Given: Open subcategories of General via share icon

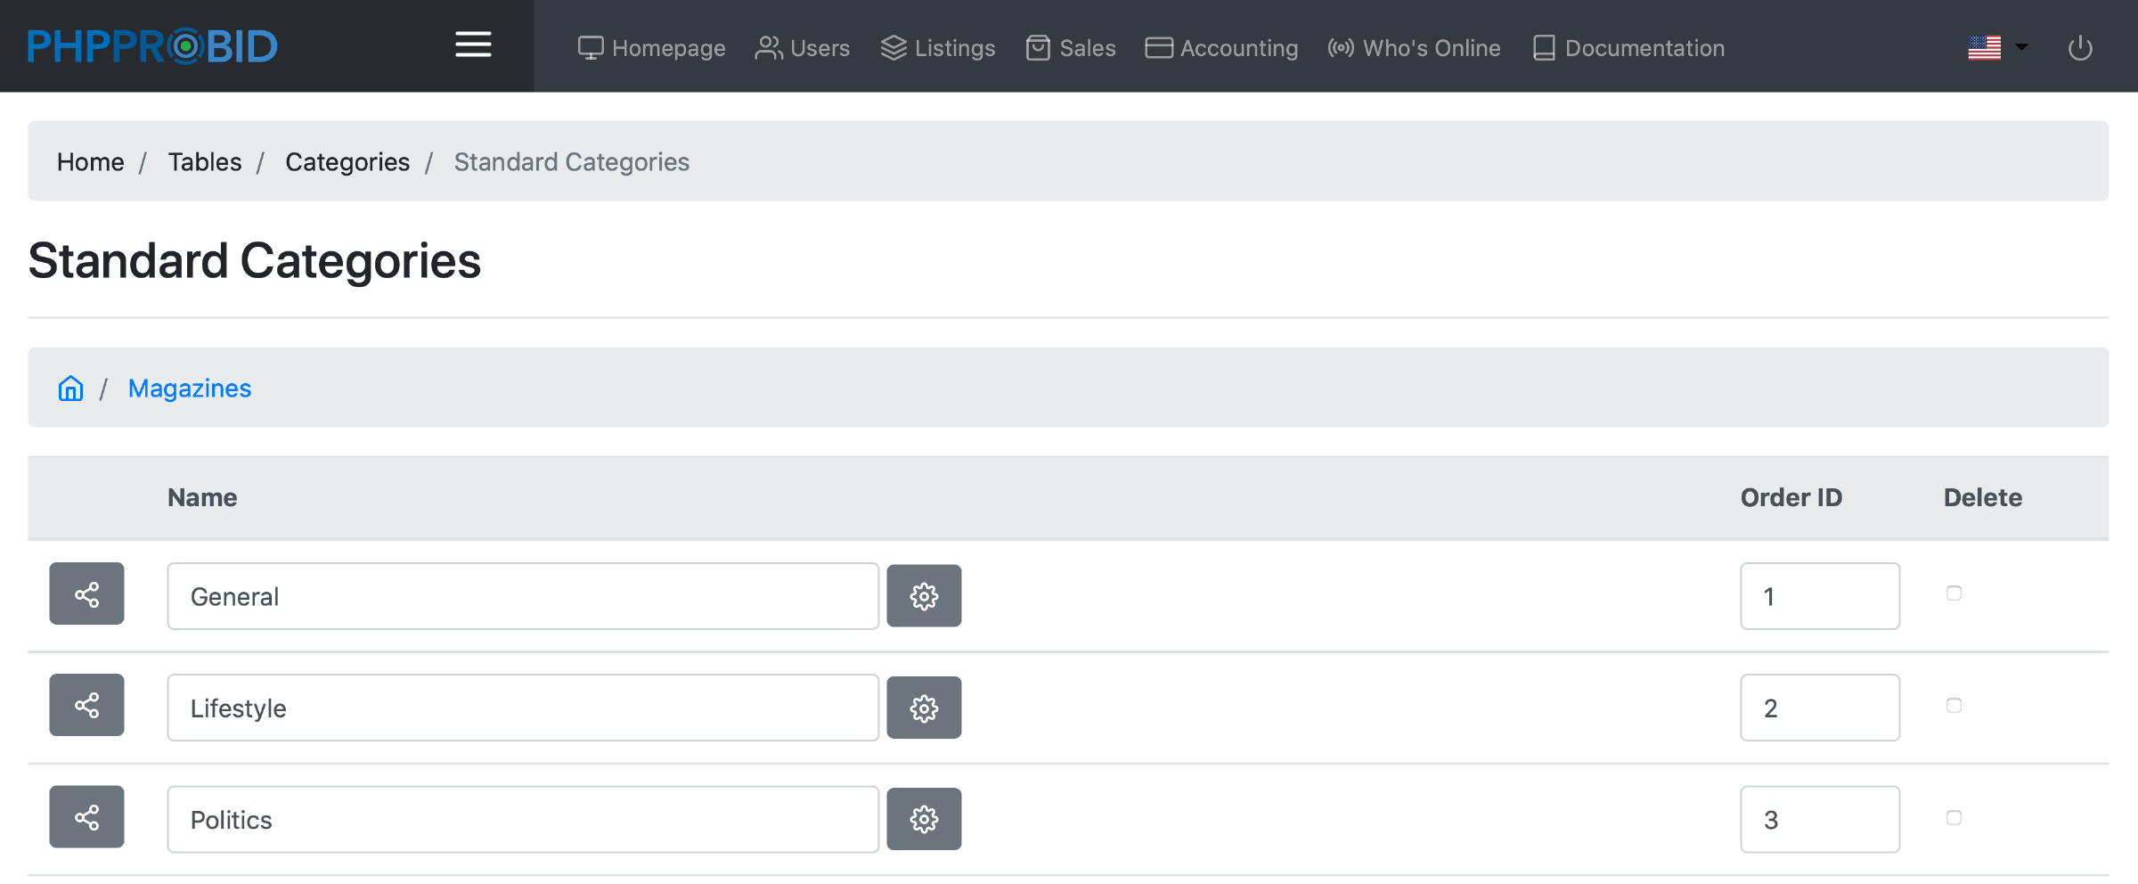Looking at the screenshot, I should pos(86,594).
